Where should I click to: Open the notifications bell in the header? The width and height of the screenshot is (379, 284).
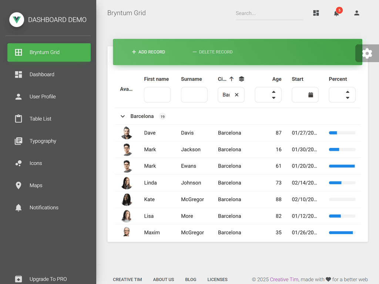click(x=336, y=13)
